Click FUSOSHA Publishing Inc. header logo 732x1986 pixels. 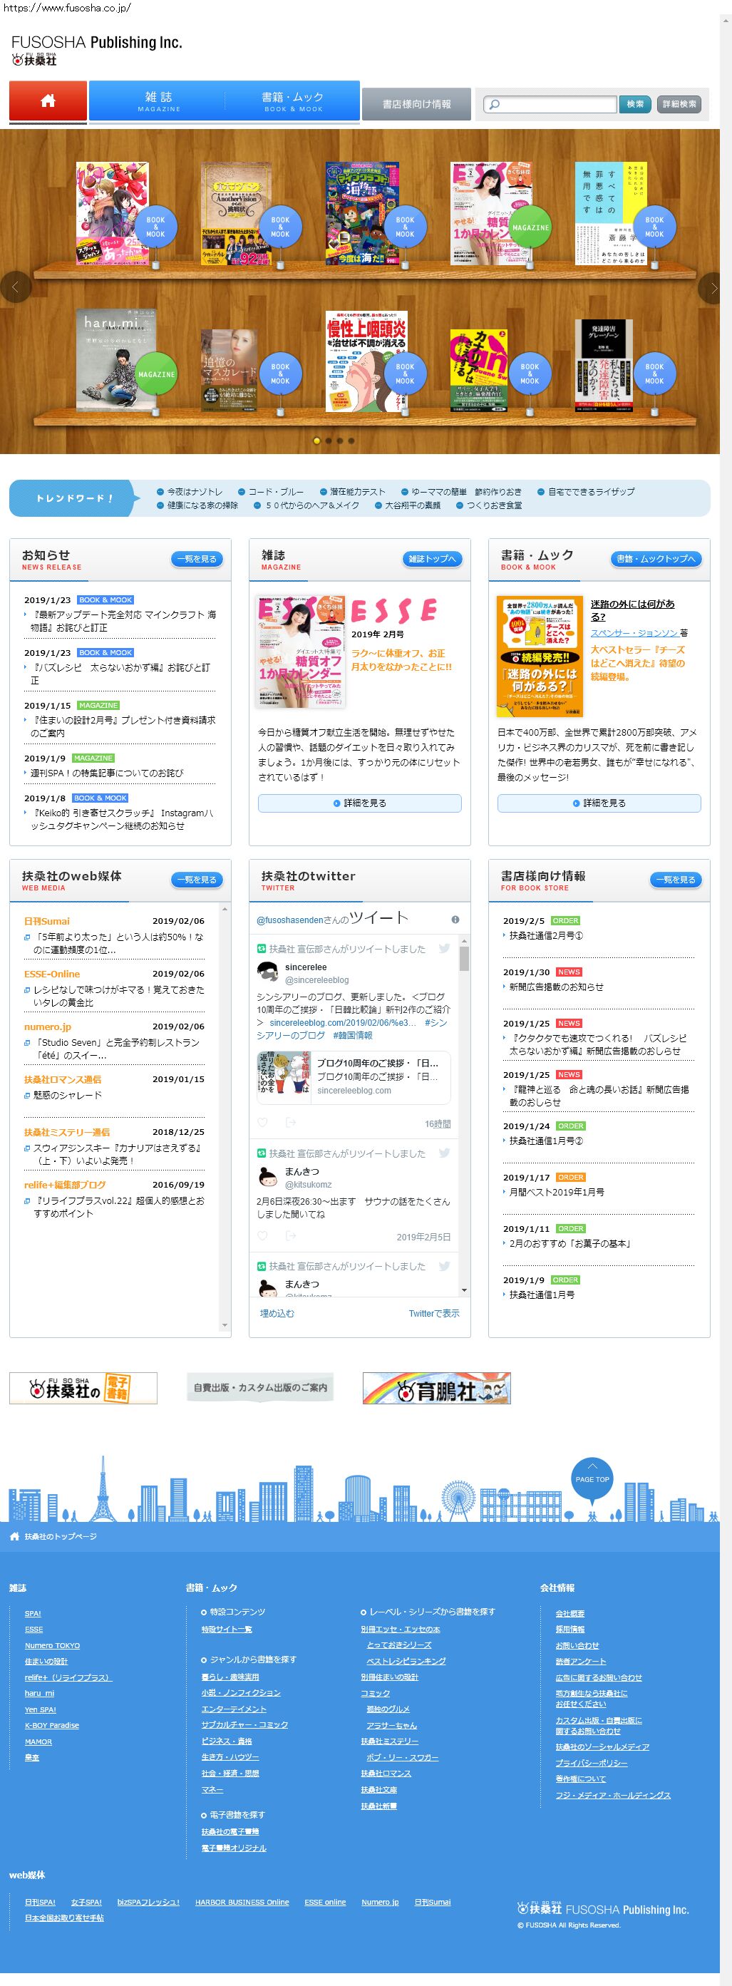(x=96, y=50)
